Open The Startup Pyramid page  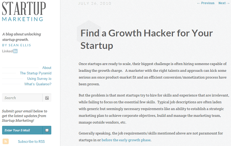[x=35, y=73]
